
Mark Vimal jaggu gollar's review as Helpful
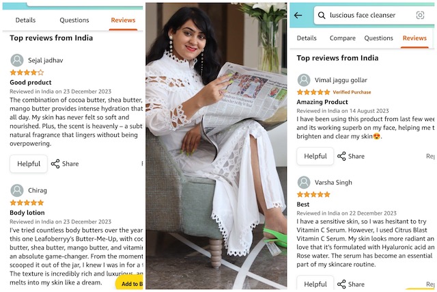315,157
